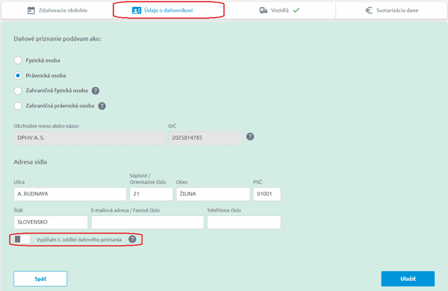Switch to Zdaňovacie obdobie tab
The width and height of the screenshot is (448, 291).
(57, 11)
